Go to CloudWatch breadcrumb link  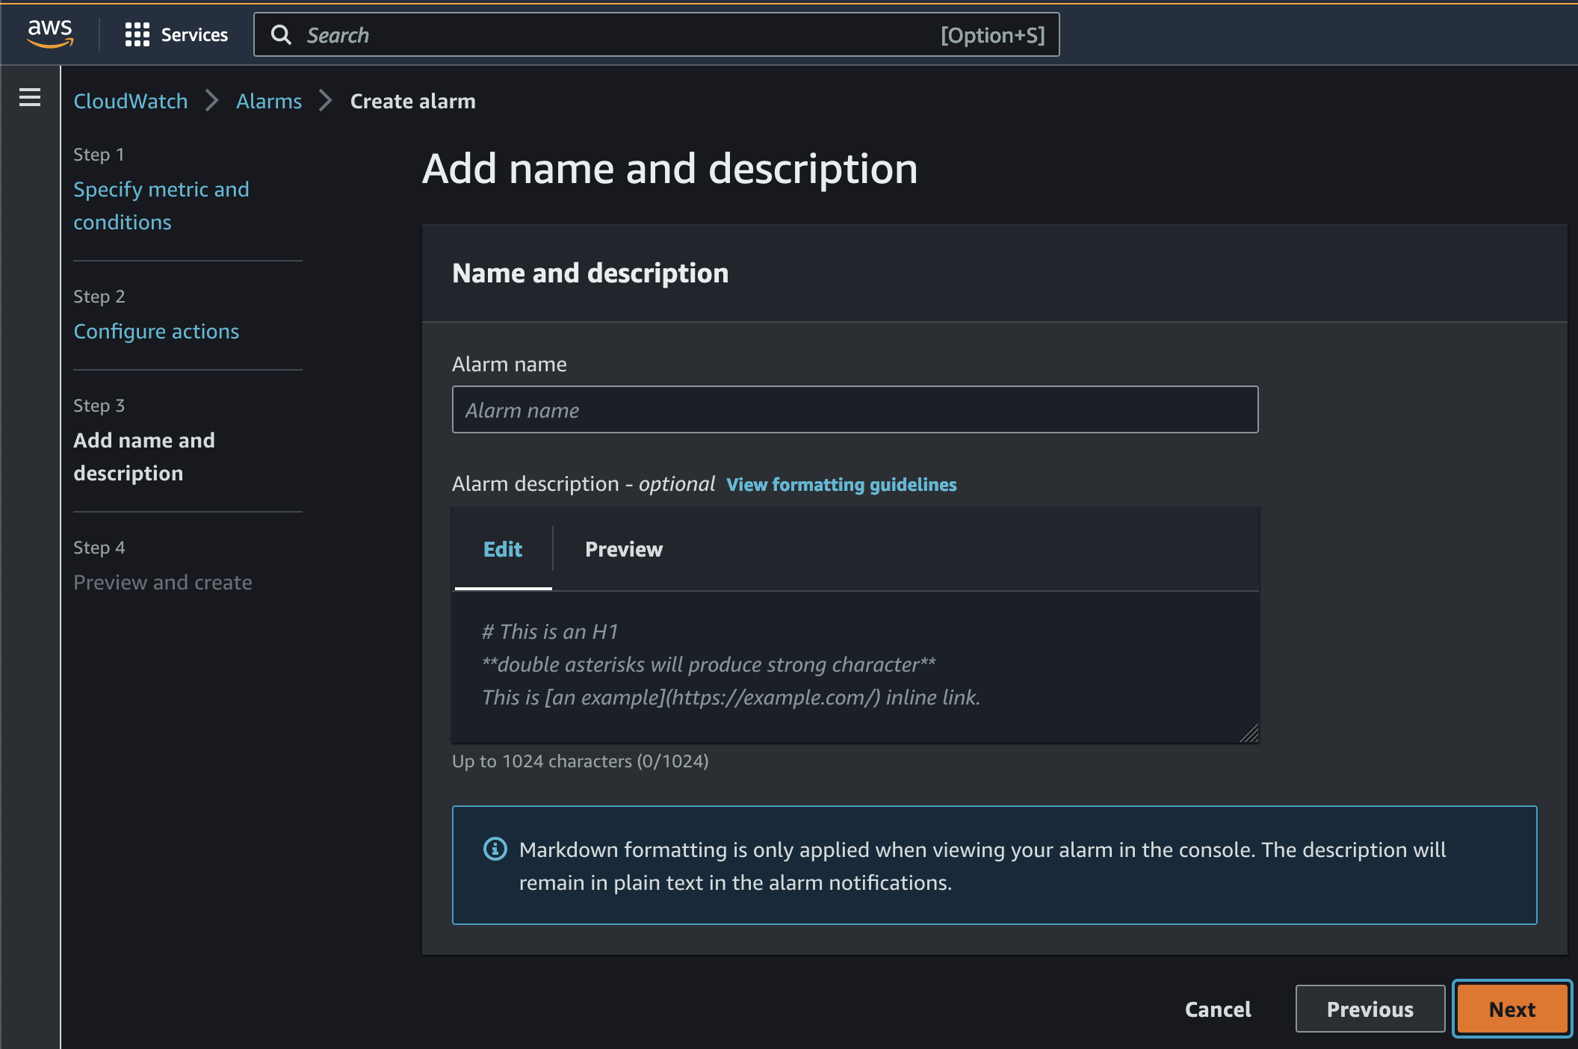131,102
